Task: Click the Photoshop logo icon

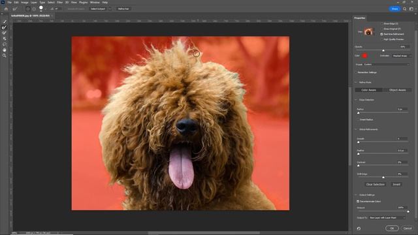Action: tap(3, 2)
